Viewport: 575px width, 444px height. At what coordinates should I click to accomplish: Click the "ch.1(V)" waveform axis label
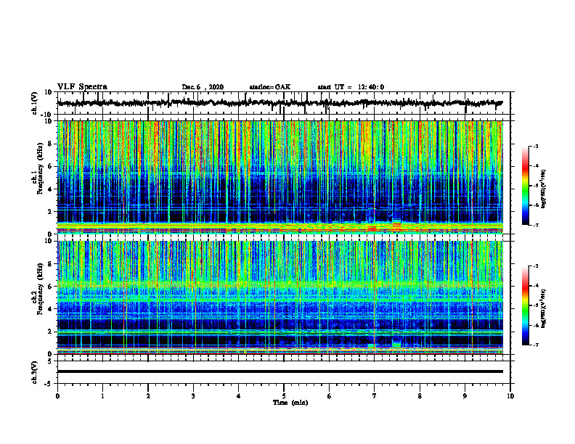(35, 103)
